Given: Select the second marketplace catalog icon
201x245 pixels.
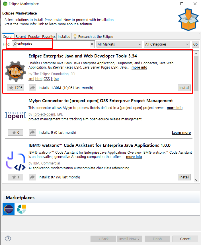Looking at the screenshot, I should (x=21, y=209).
